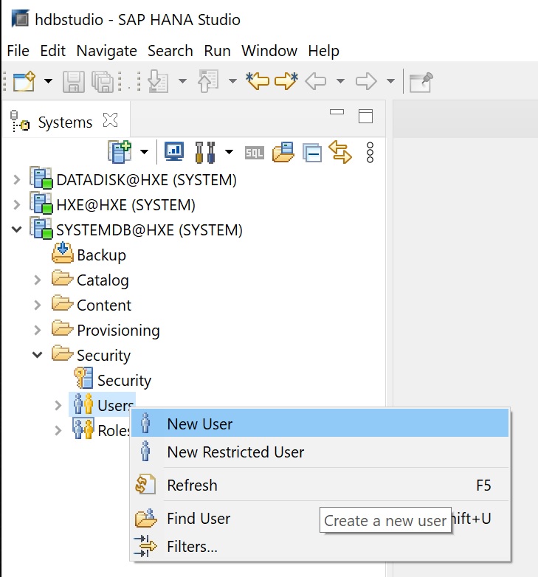Screen dimensions: 538x577
Task: Expand the Catalog folder
Action: pyautogui.click(x=38, y=280)
